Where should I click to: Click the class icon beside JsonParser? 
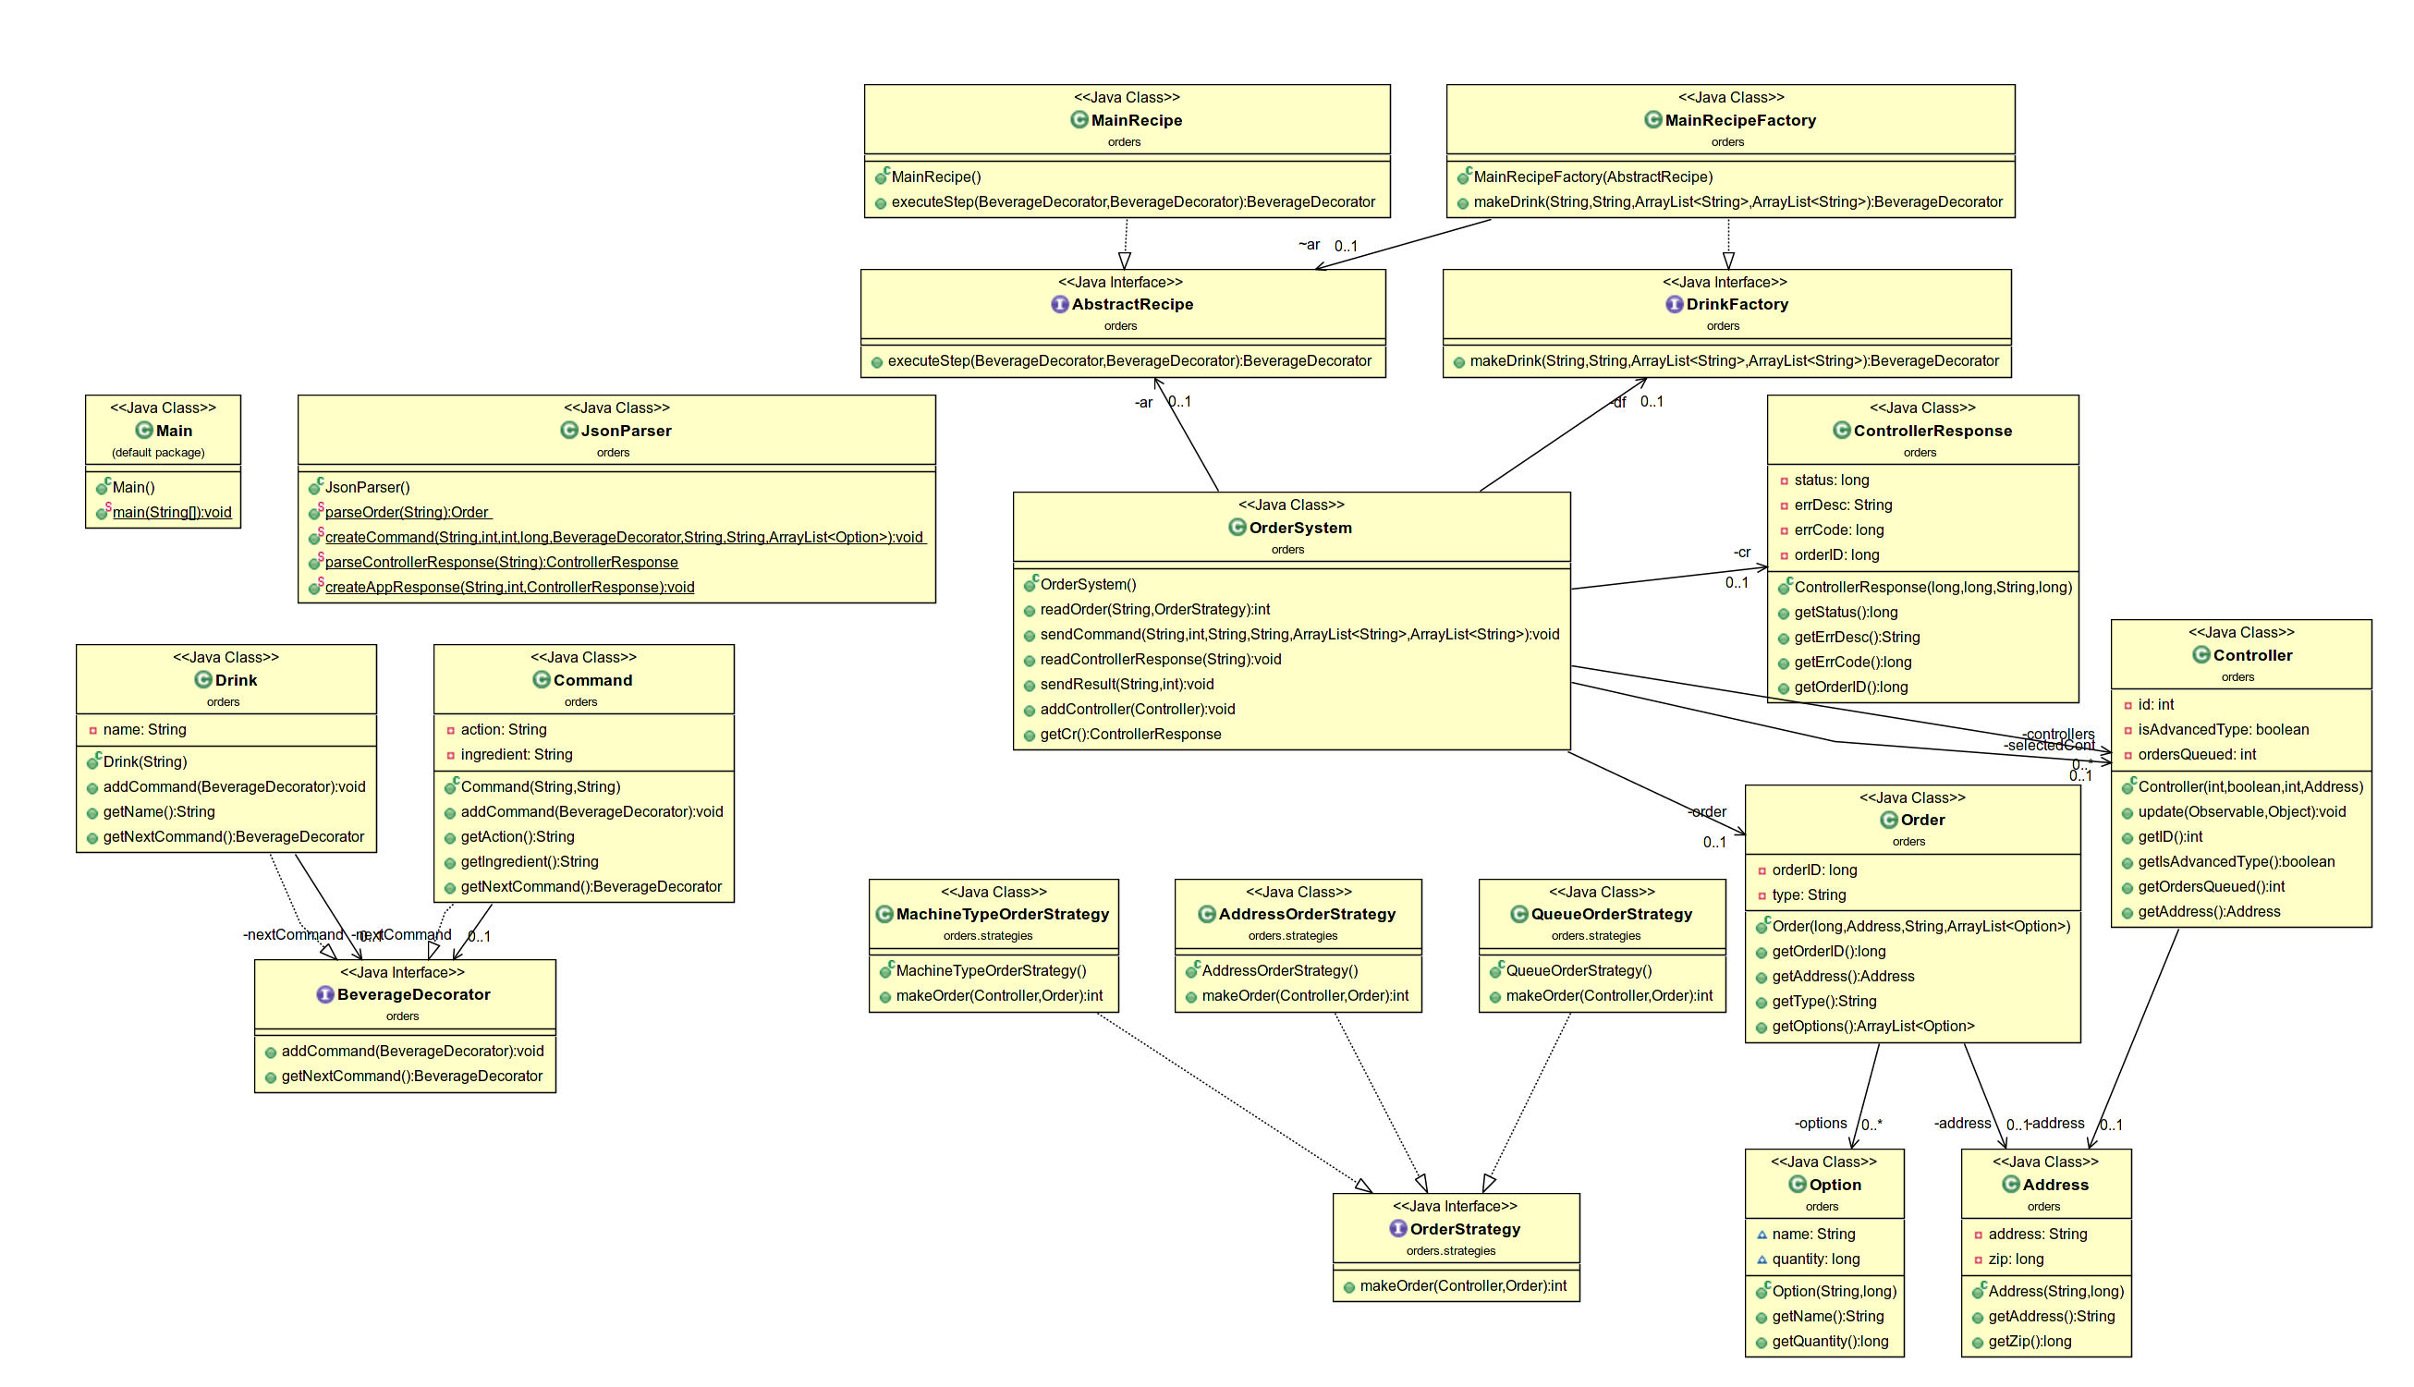coord(569,431)
